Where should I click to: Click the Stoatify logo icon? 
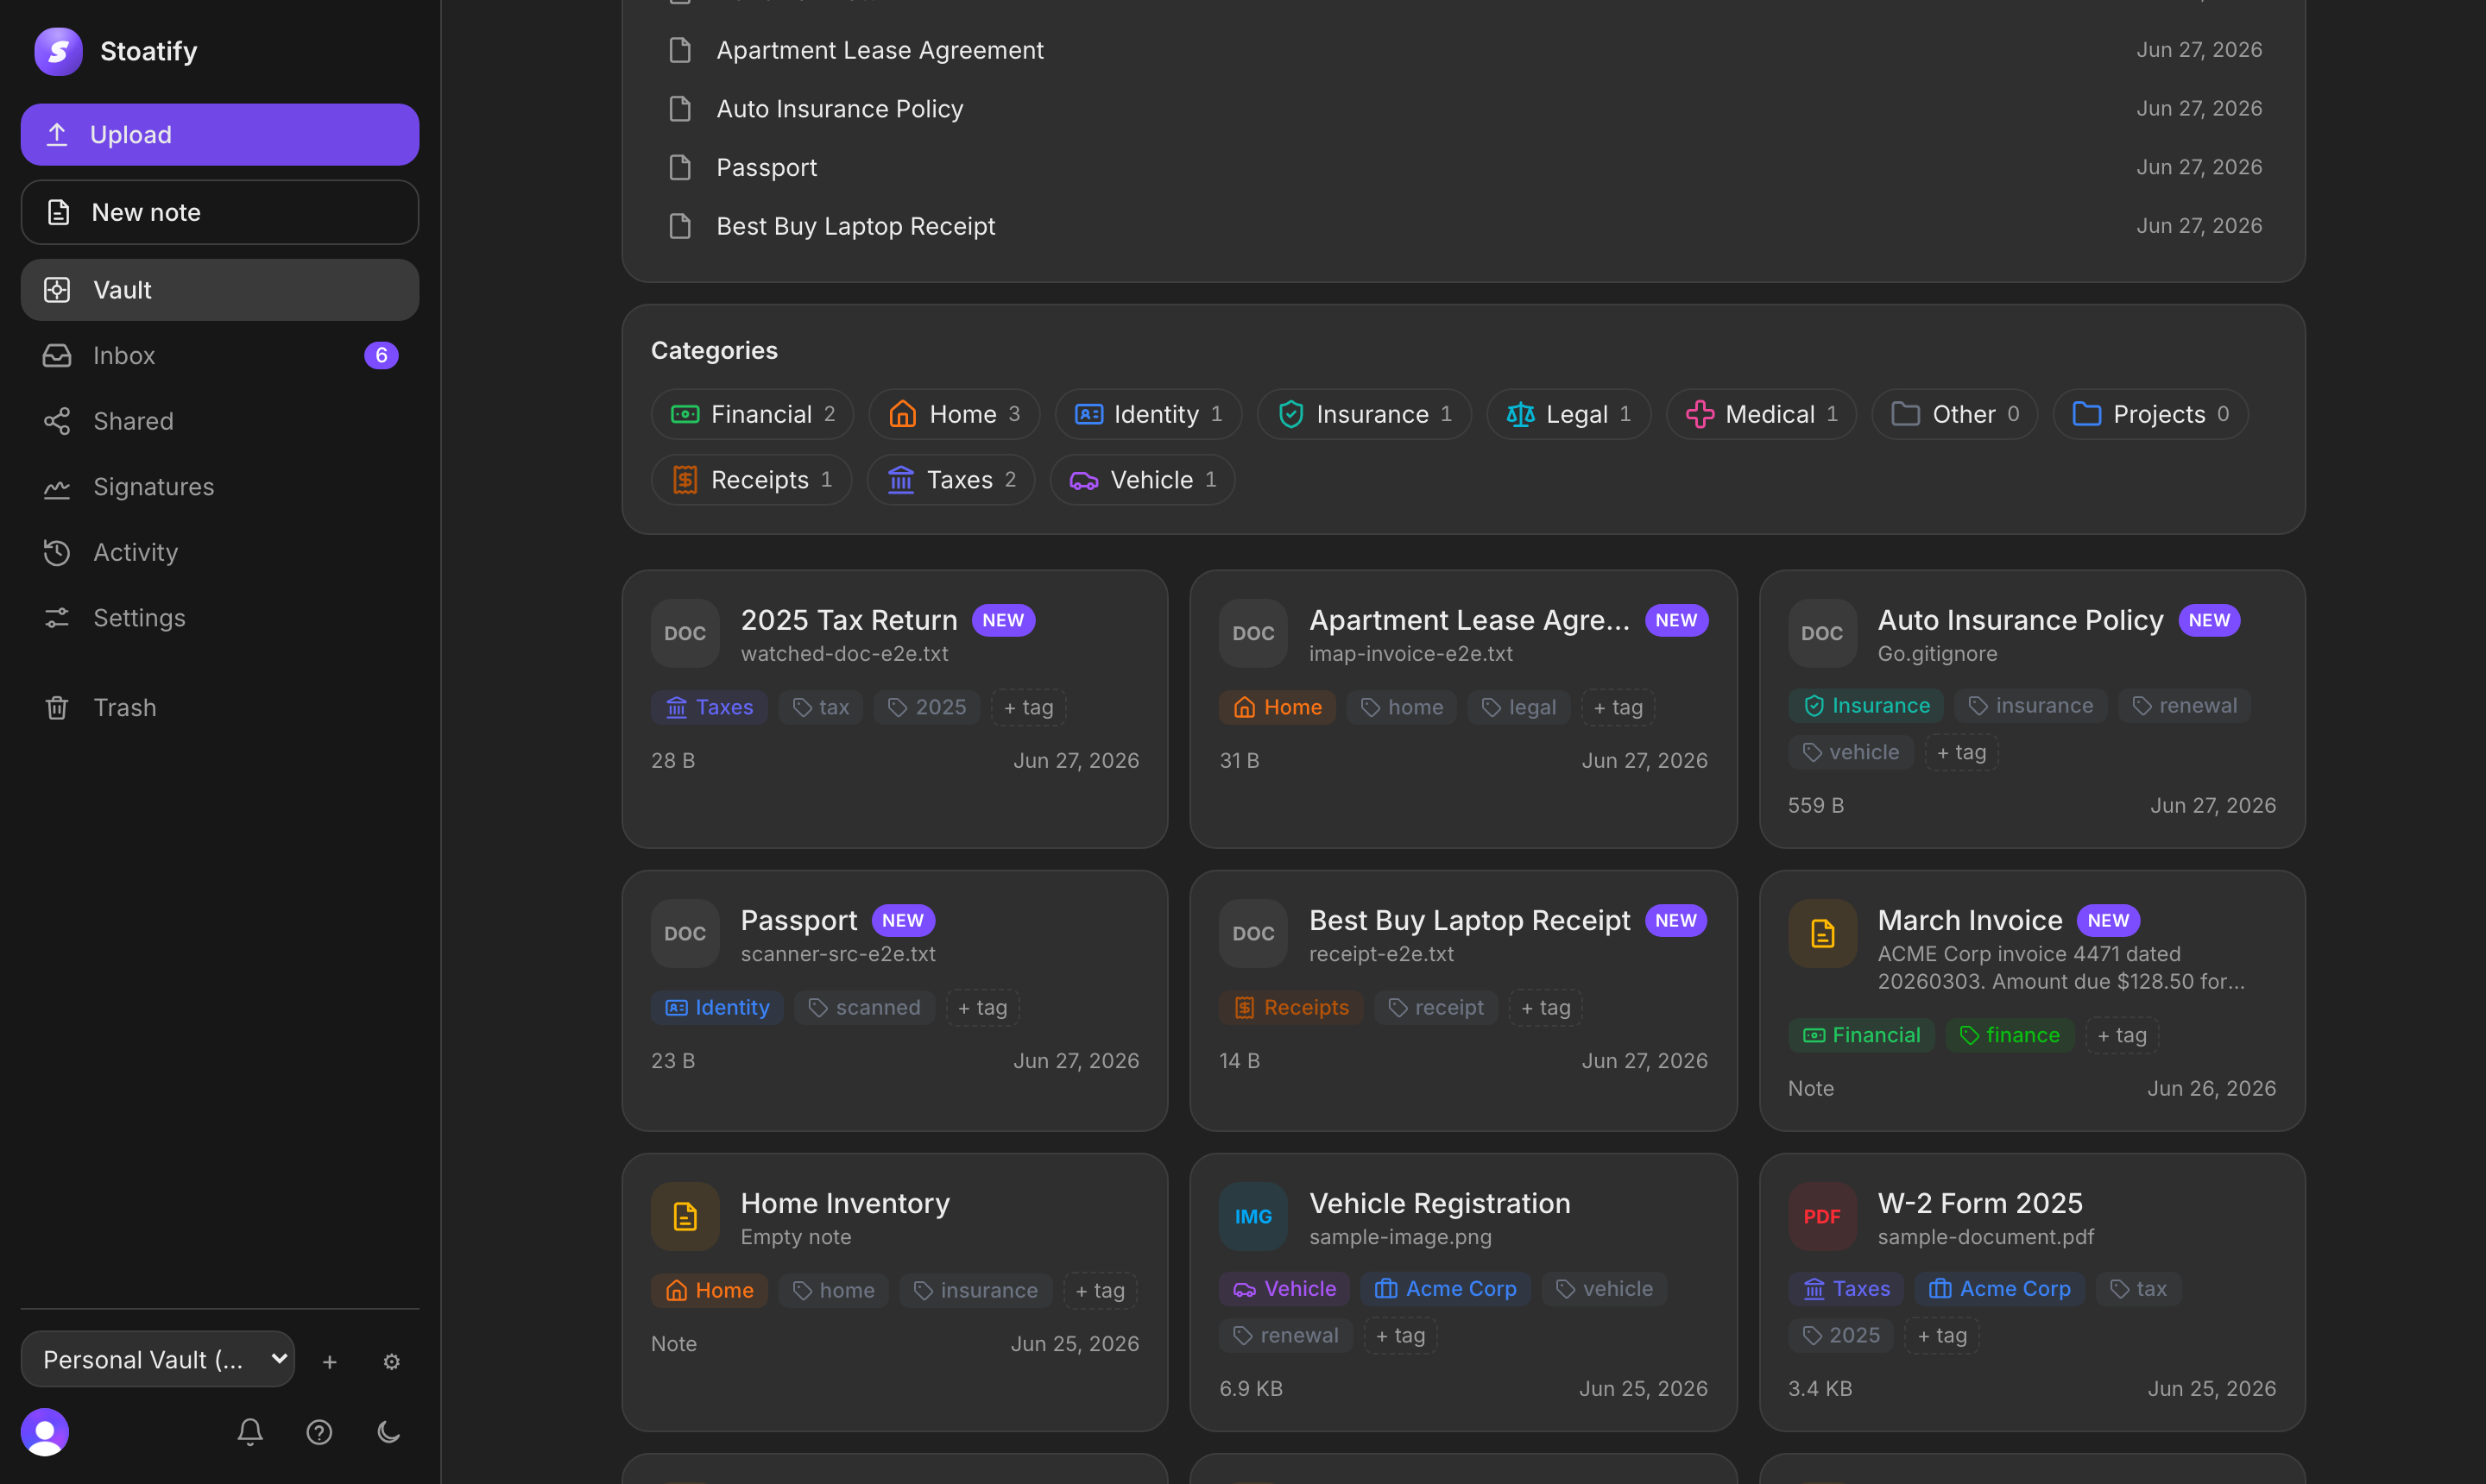(x=58, y=51)
